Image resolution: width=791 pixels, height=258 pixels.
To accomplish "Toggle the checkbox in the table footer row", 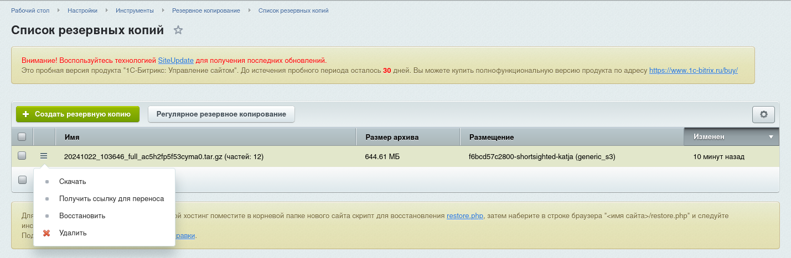I will pyautogui.click(x=22, y=180).
